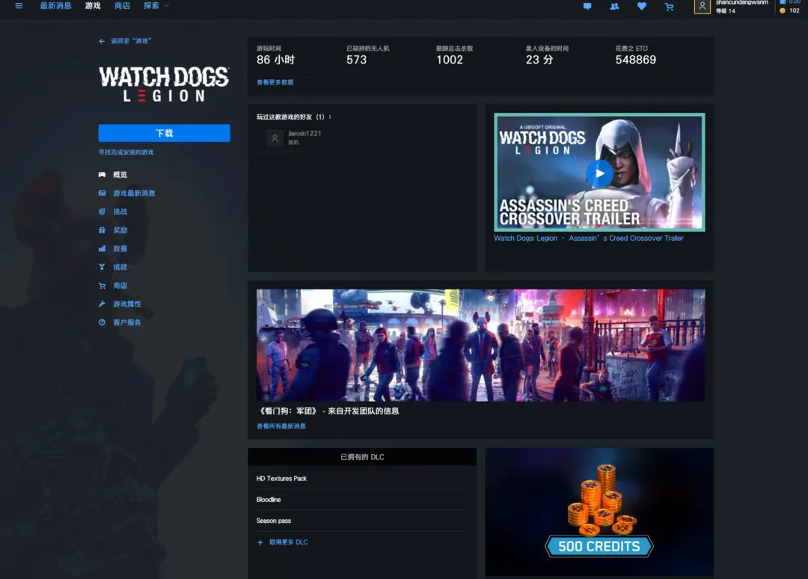Open the shopping cart icon

(669, 7)
